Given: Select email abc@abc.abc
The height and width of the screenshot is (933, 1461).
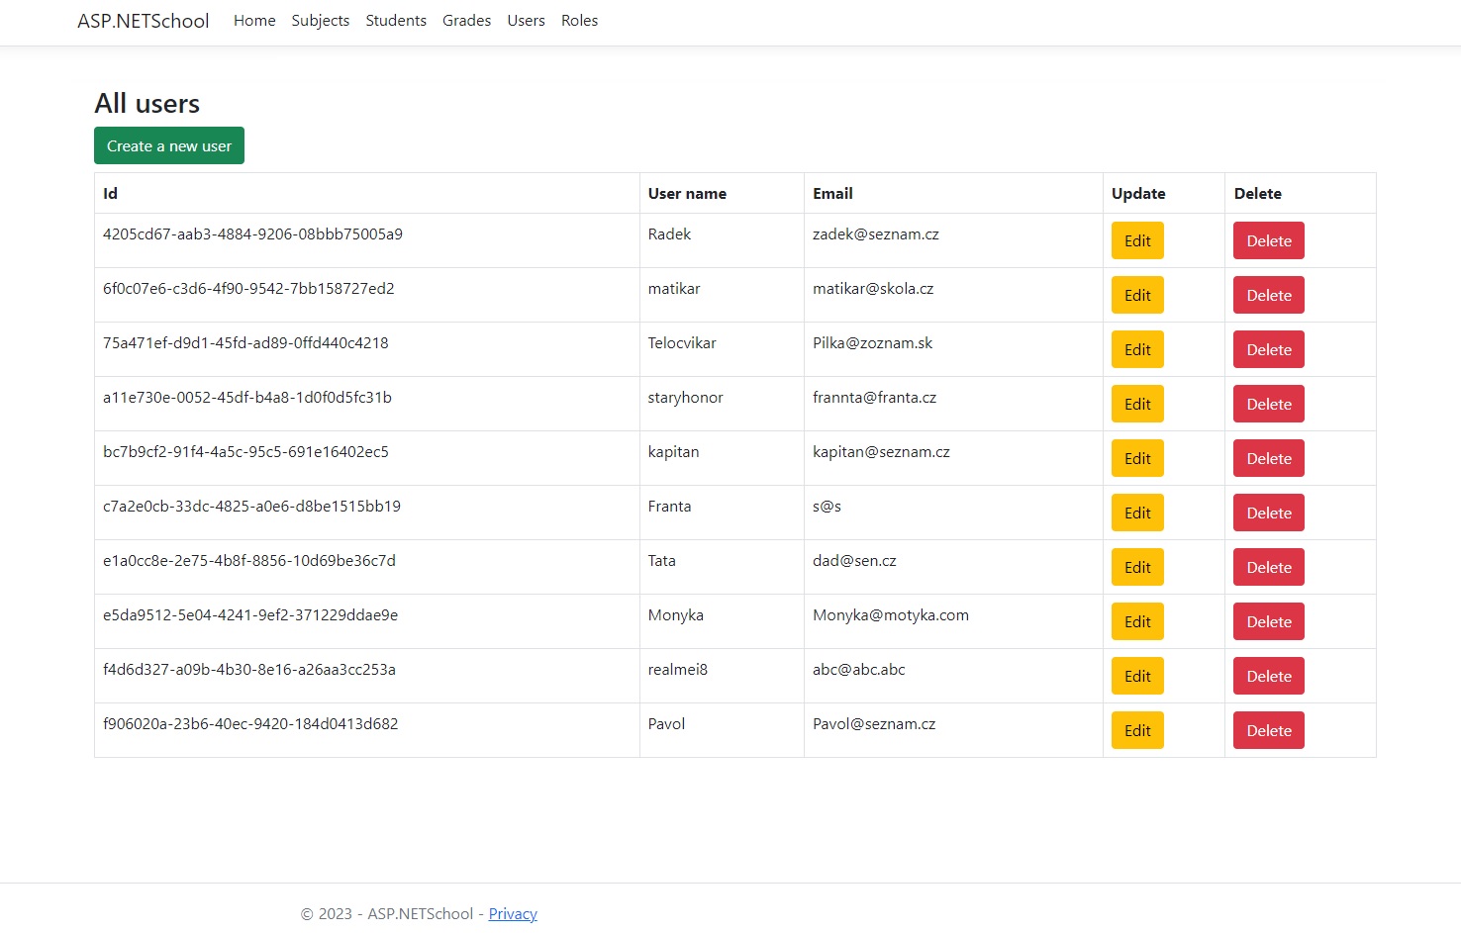Looking at the screenshot, I should 859,670.
